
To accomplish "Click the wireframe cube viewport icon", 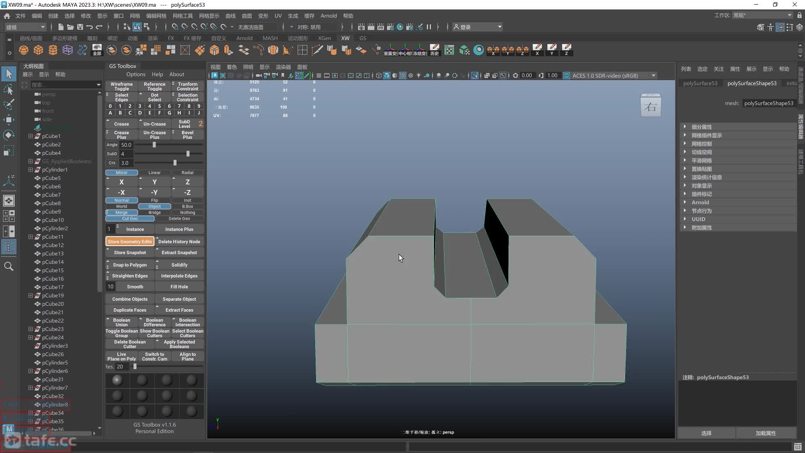I will coord(379,75).
